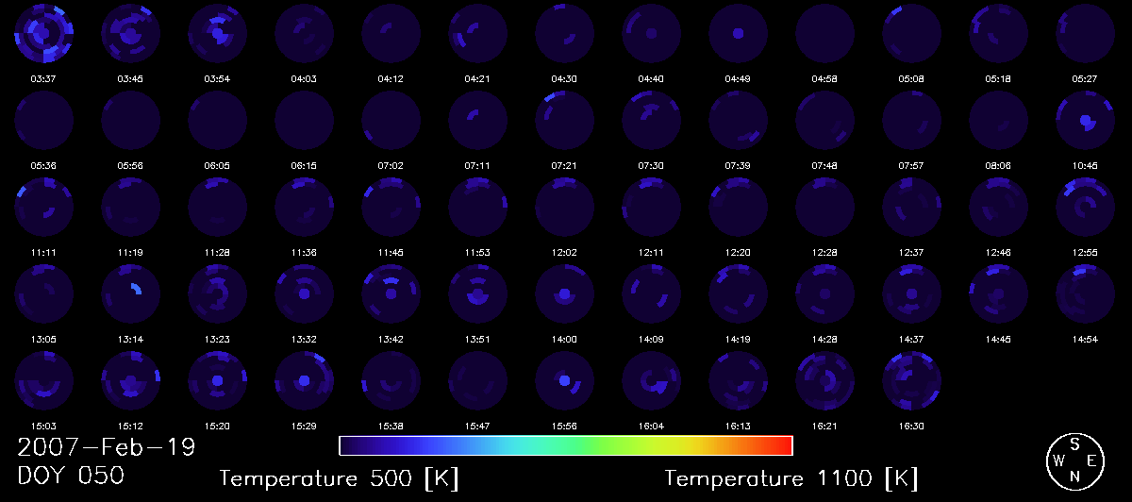Click the 04:49 plot with center dot

click(x=739, y=33)
